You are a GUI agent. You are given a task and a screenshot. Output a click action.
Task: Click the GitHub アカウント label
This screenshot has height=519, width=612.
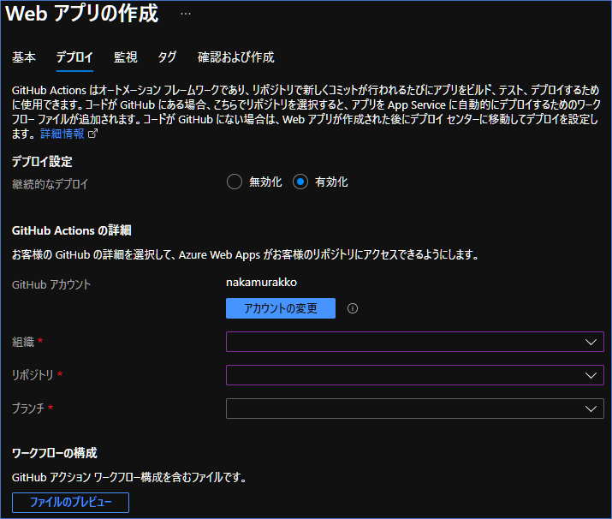(51, 284)
